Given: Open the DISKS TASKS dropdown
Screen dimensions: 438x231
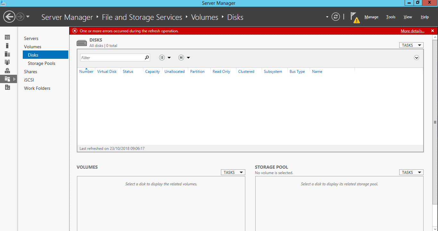Looking at the screenshot, I should click(411, 45).
